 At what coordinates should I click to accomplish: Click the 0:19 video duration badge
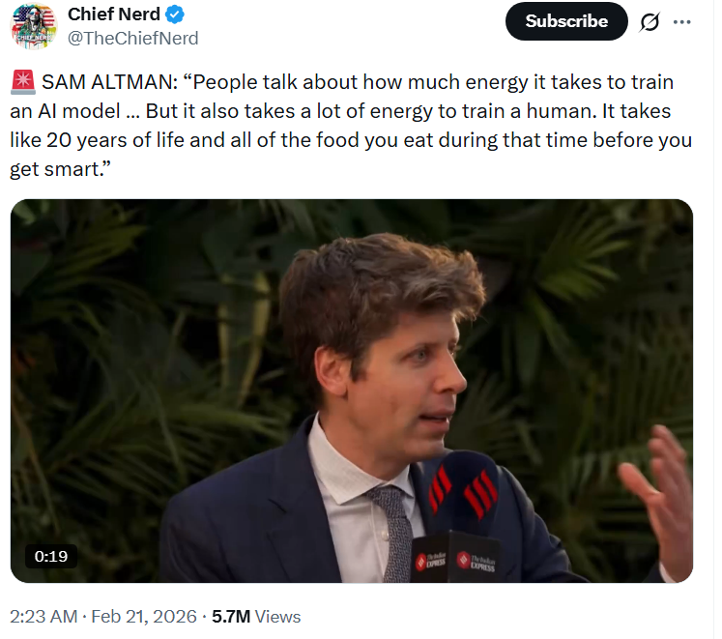click(x=50, y=556)
